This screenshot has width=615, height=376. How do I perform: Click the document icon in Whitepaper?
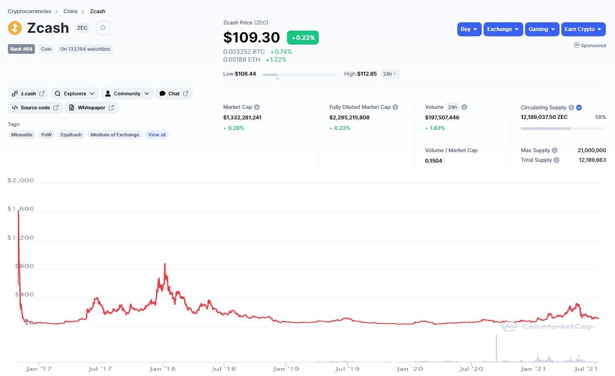(72, 108)
